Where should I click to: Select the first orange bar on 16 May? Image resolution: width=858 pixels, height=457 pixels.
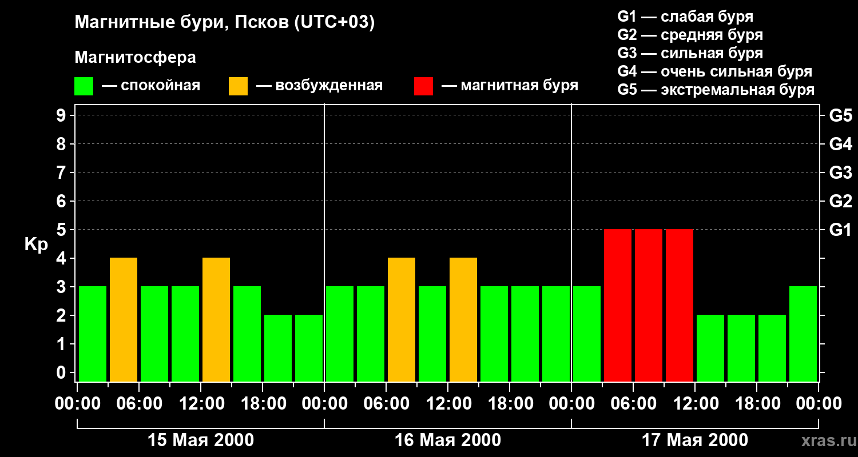(402, 319)
